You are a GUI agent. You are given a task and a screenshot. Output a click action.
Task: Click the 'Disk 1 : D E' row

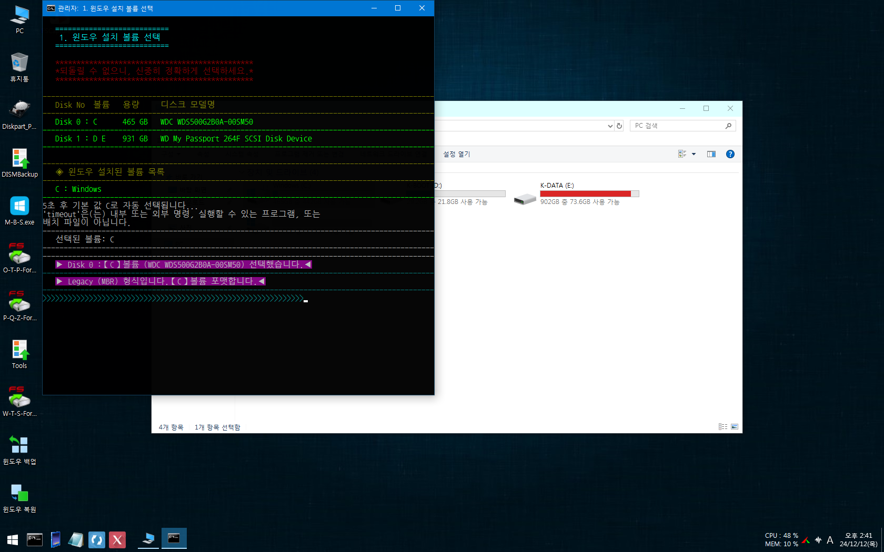184,139
